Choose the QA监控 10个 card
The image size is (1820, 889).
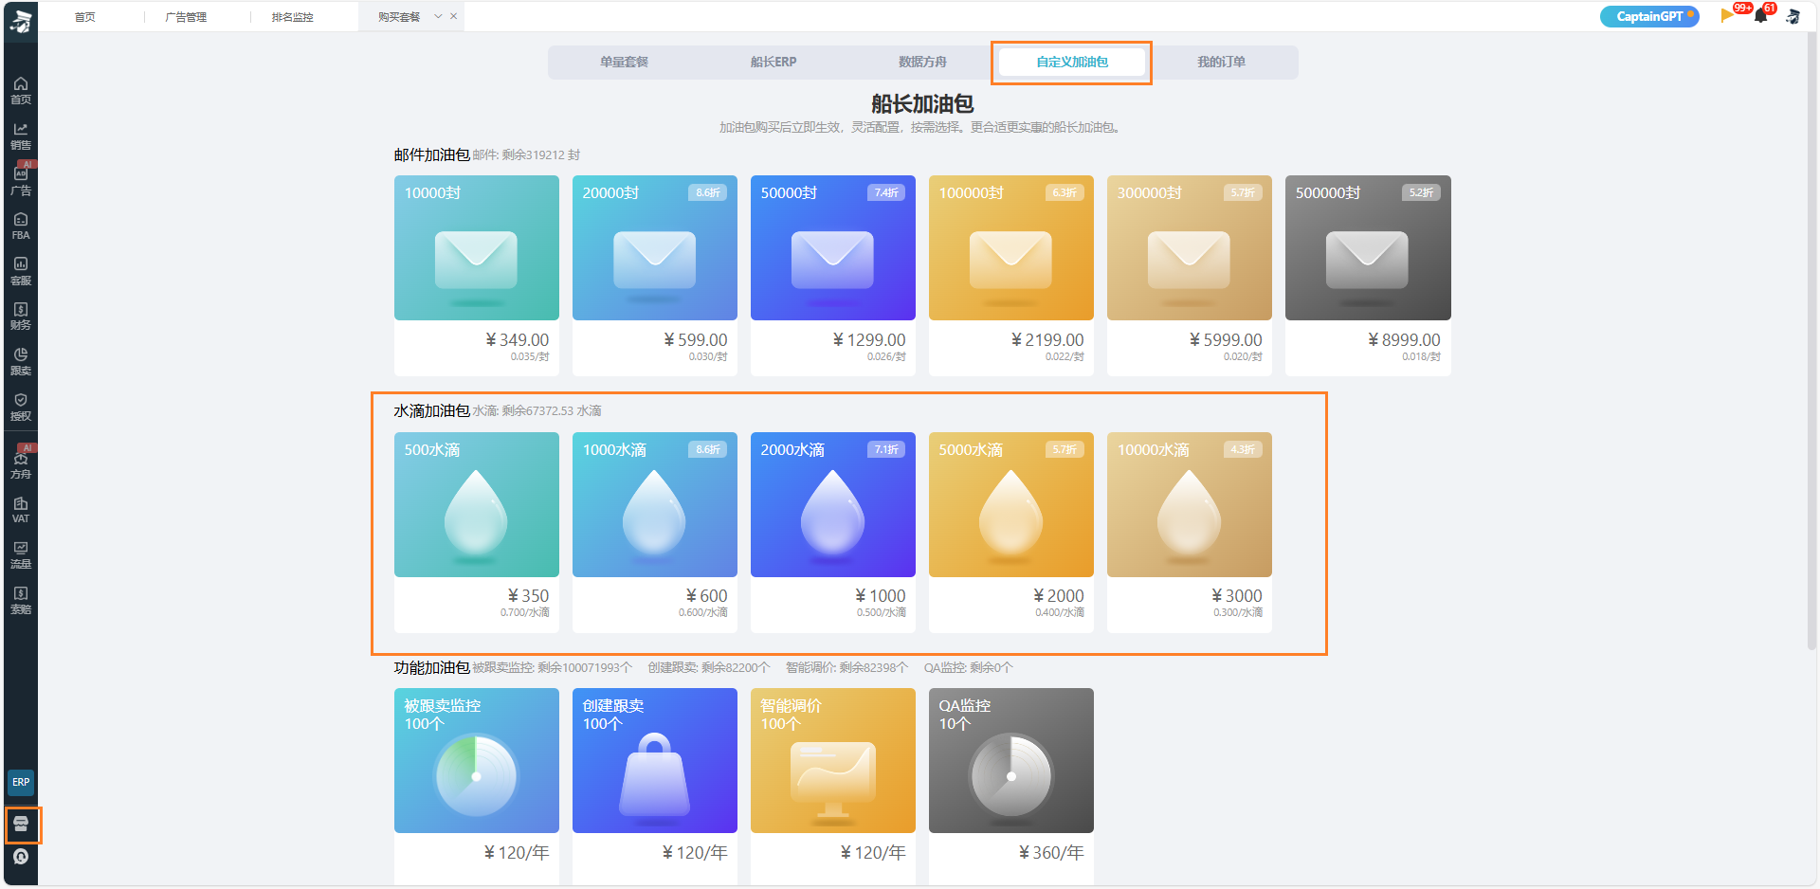click(1011, 786)
